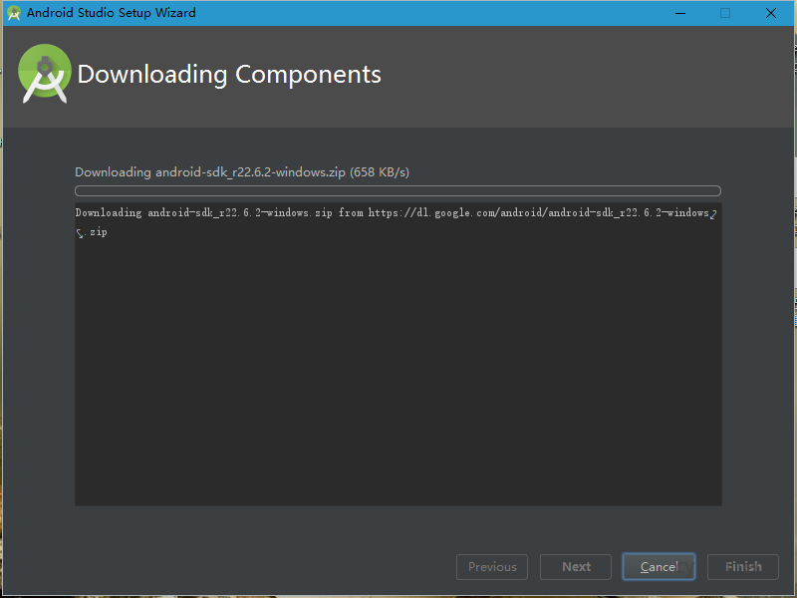This screenshot has width=797, height=598.
Task: Click the large Android Studio logo in header
Action: pos(45,73)
